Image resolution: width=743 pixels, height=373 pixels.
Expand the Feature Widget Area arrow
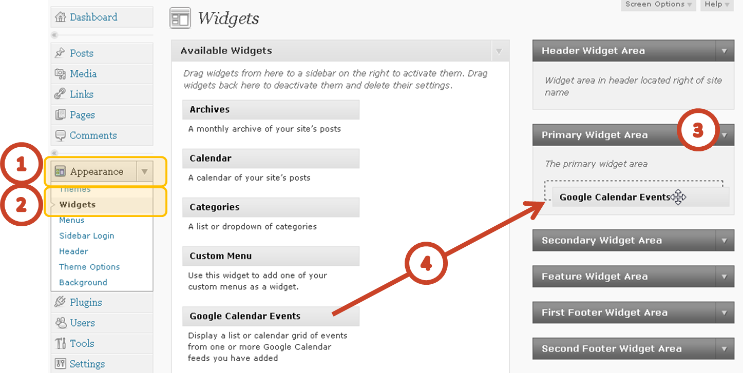point(725,277)
